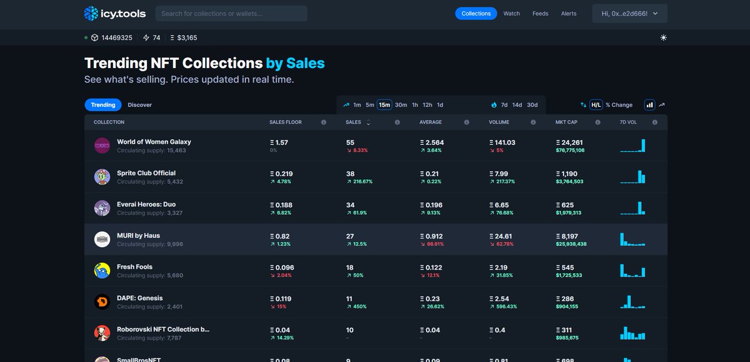The image size is (750, 362).
Task: Open MURI by Haus collection
Action: coord(138,235)
